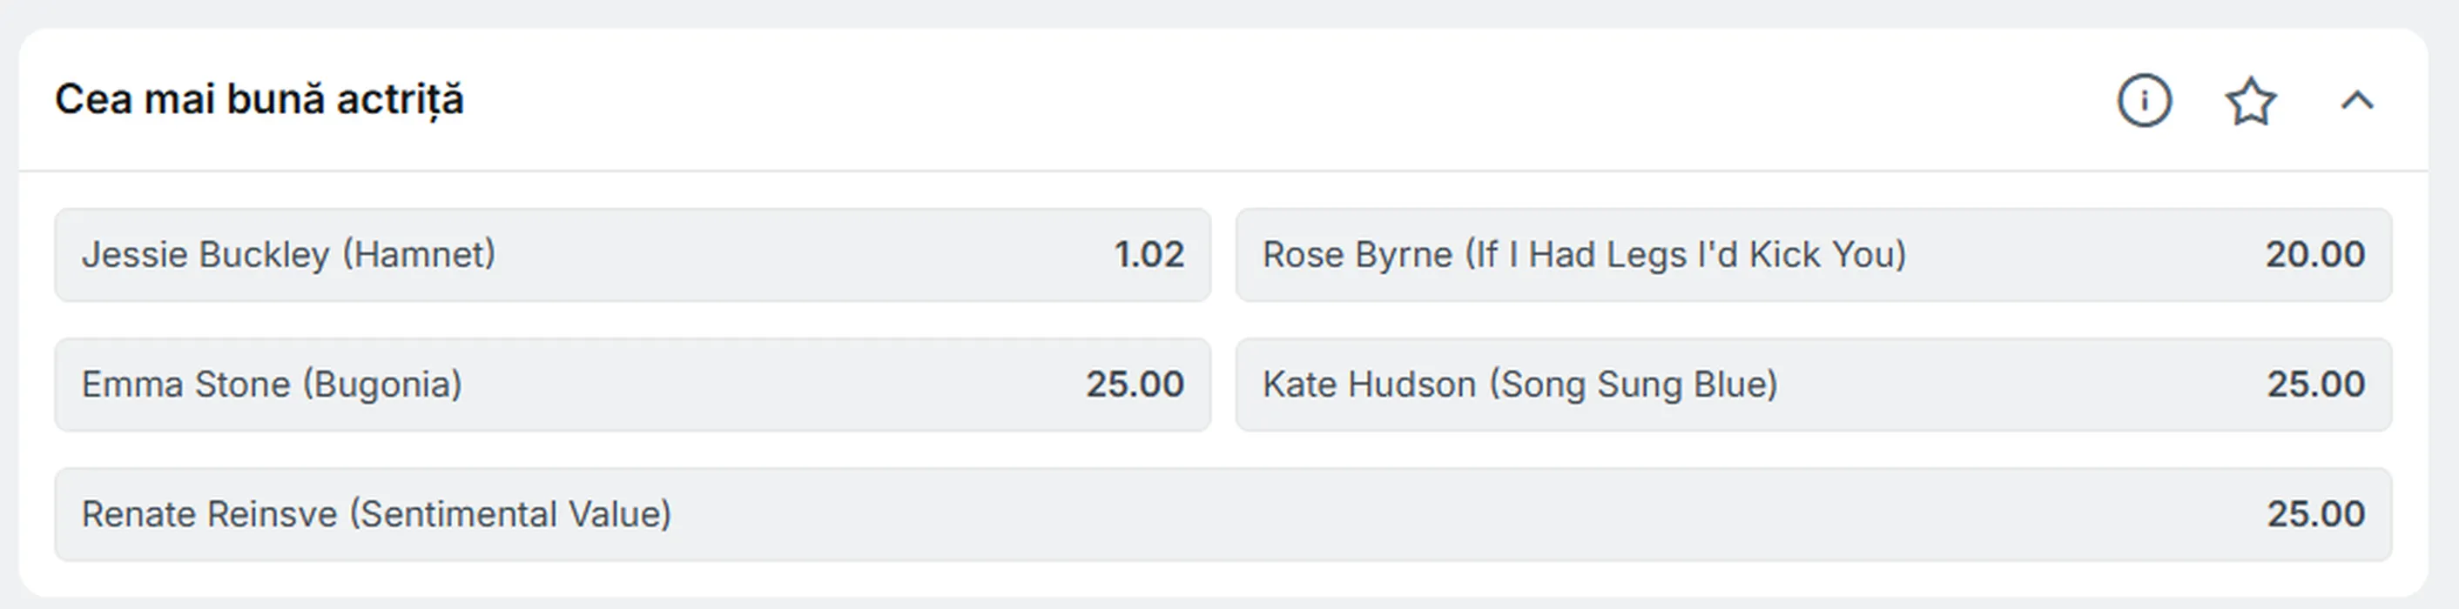Click the 1.02 odds value
Screen dimensions: 2459x609
point(1149,254)
